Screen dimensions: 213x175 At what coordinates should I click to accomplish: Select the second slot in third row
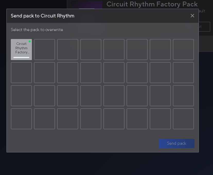[45, 96]
